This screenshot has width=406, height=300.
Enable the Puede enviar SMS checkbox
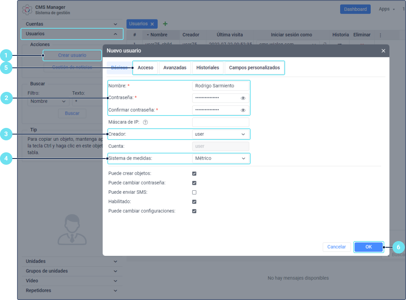[x=194, y=192]
